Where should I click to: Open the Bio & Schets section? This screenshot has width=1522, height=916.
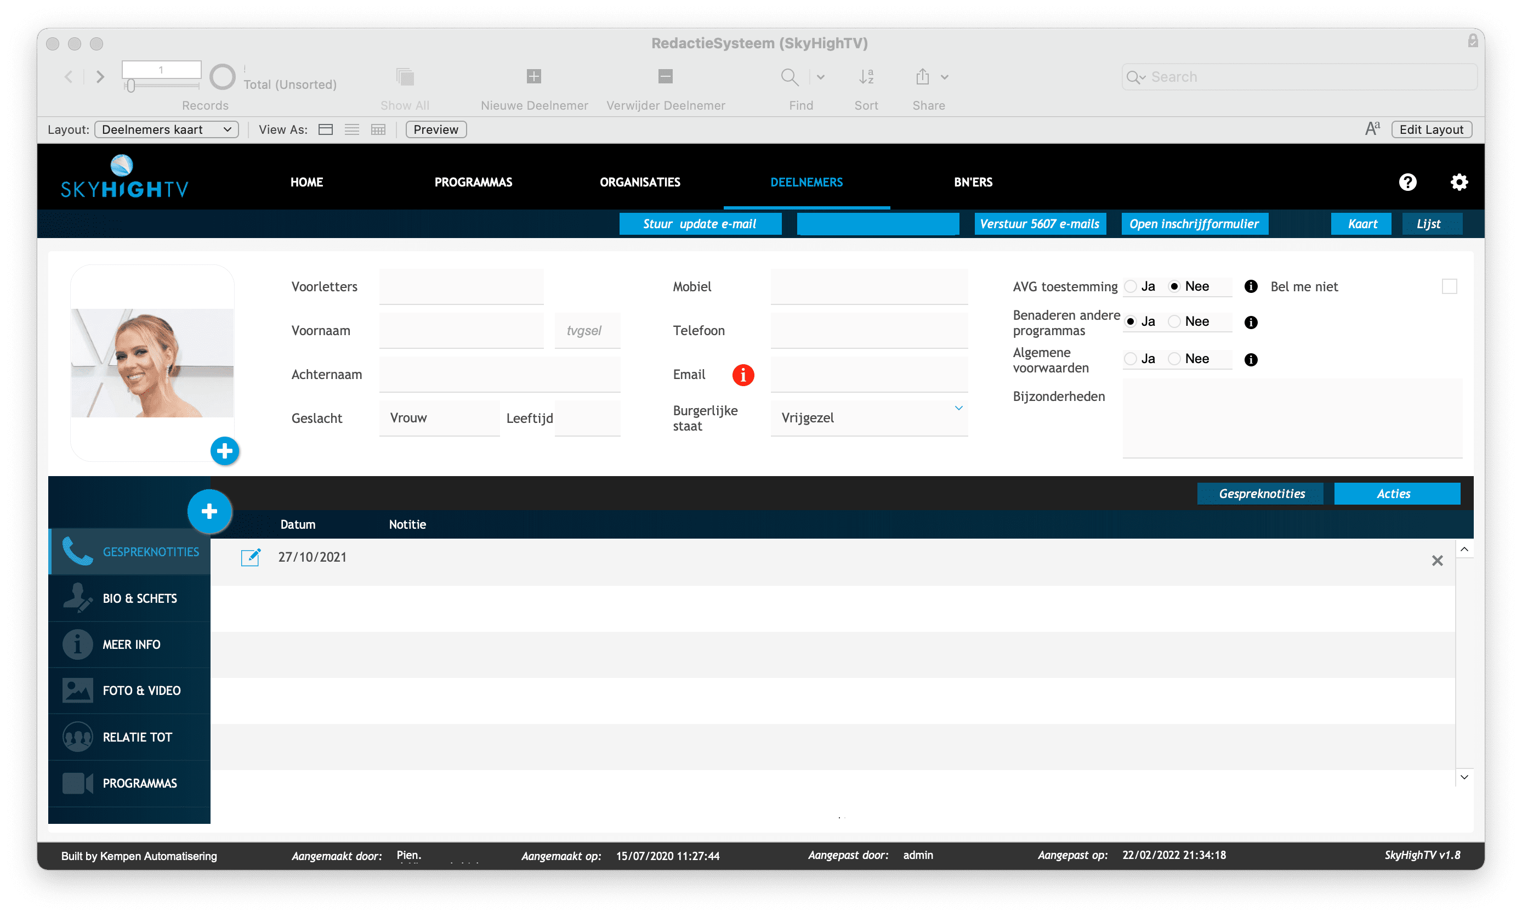click(138, 597)
